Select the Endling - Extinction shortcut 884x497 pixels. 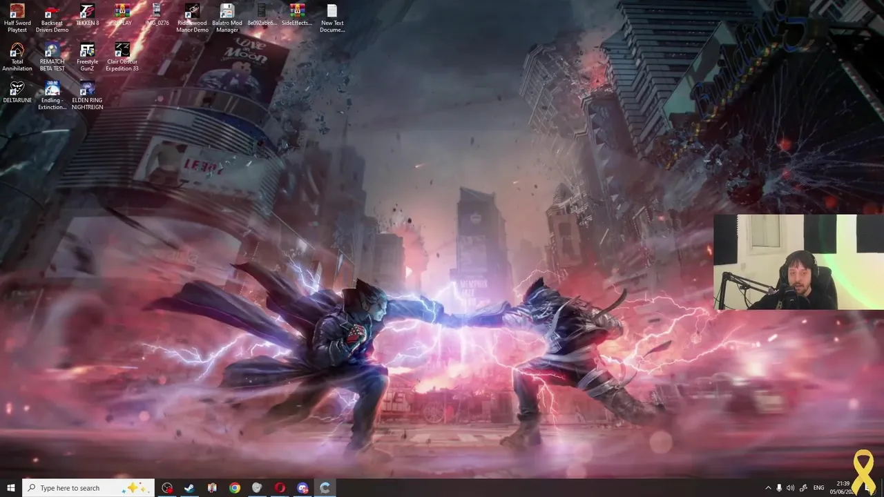click(52, 95)
